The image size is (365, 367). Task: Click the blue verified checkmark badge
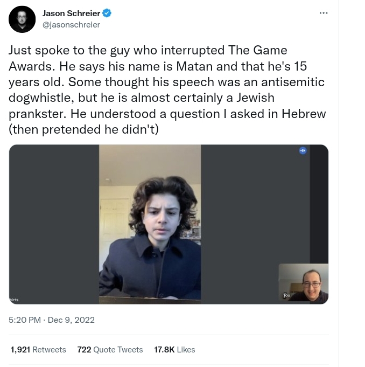coord(107,13)
